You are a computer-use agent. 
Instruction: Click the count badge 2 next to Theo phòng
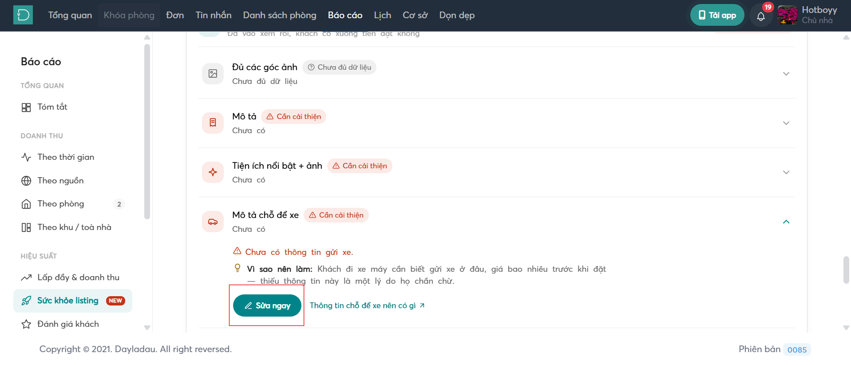pos(119,204)
